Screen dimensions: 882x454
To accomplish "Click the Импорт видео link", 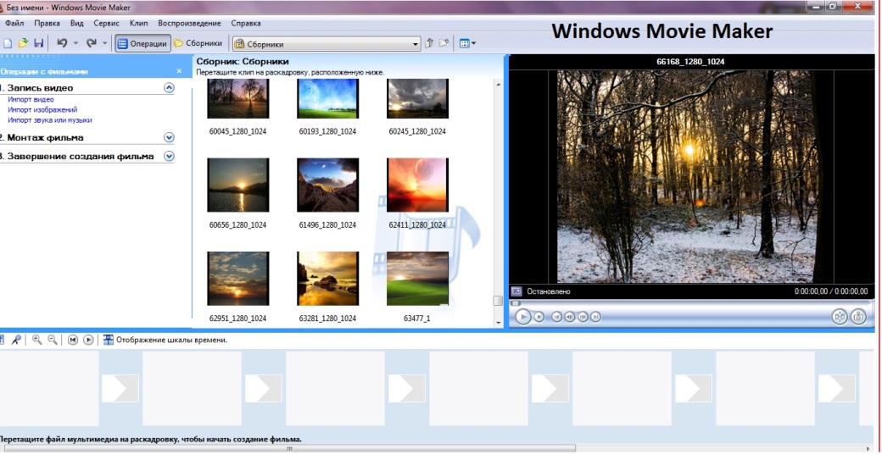I will (x=31, y=100).
